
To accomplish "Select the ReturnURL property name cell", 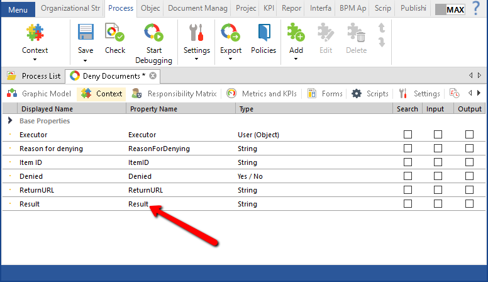I will (146, 190).
